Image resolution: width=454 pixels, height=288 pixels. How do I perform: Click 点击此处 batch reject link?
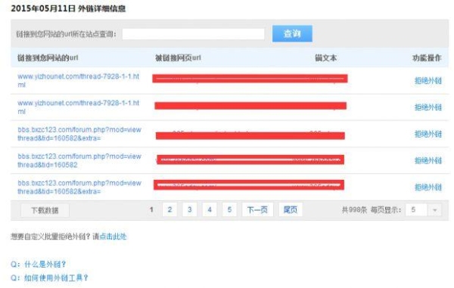pyautogui.click(x=113, y=237)
